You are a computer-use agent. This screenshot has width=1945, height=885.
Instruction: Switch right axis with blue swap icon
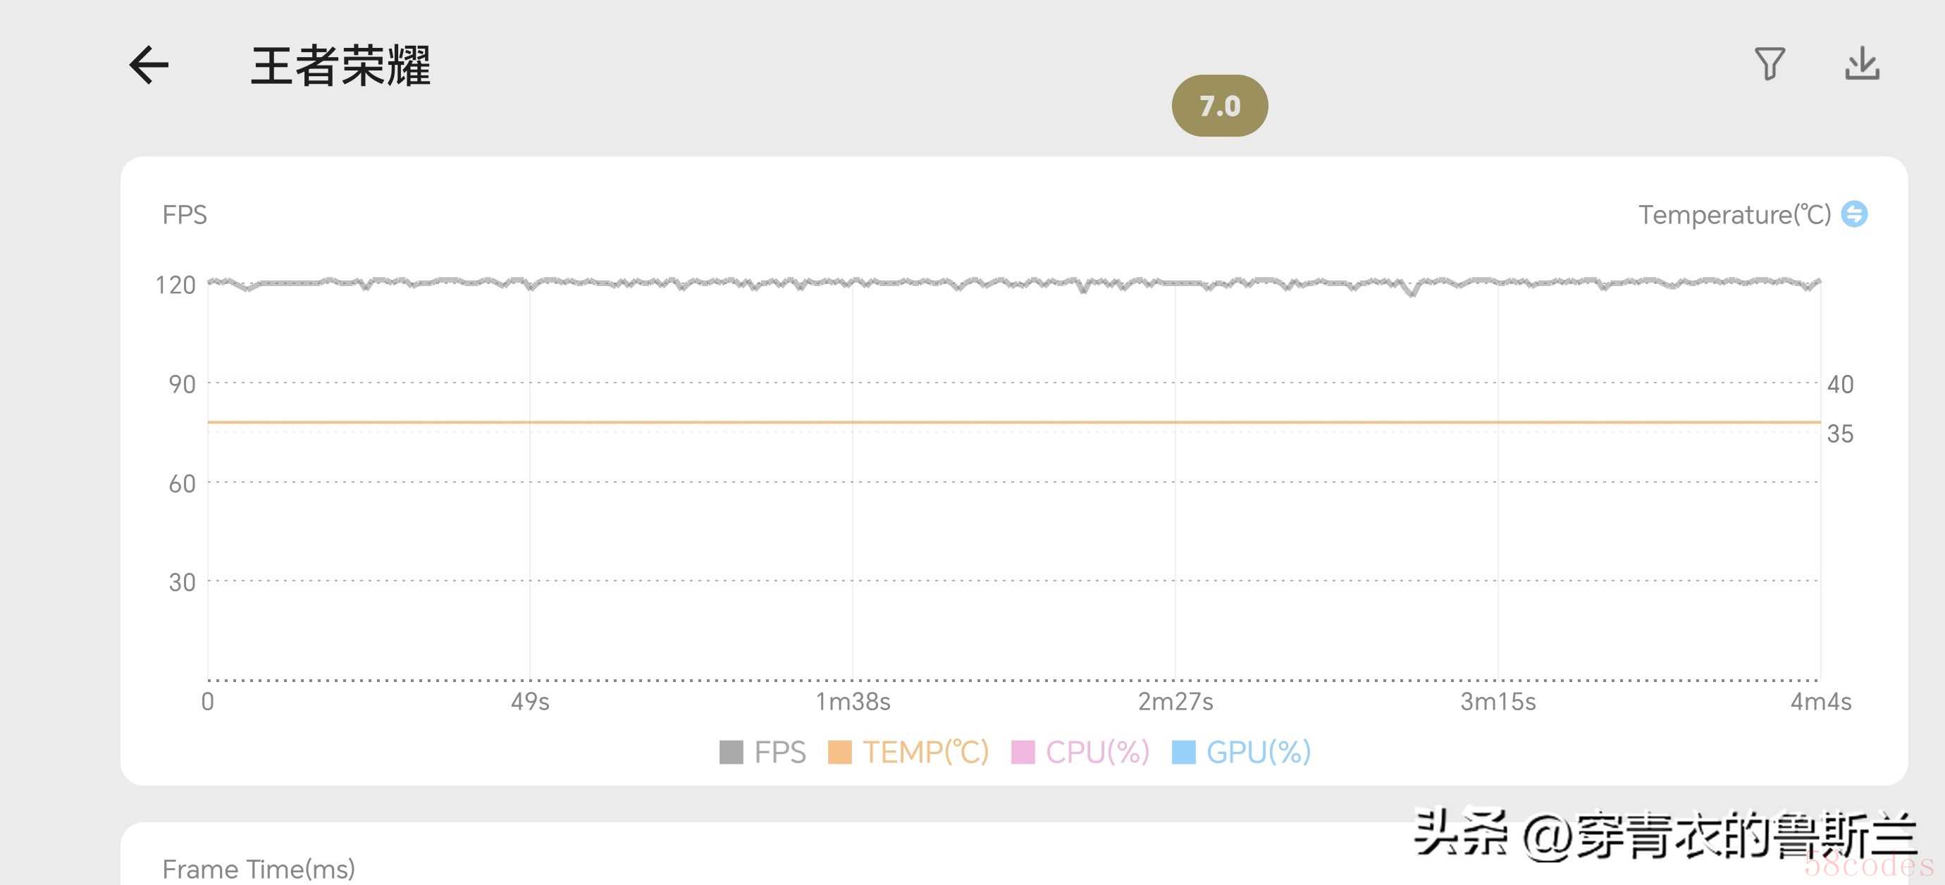pos(1854,214)
